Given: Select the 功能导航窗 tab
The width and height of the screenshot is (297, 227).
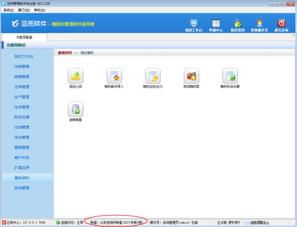Looking at the screenshot, I should point(24,38).
